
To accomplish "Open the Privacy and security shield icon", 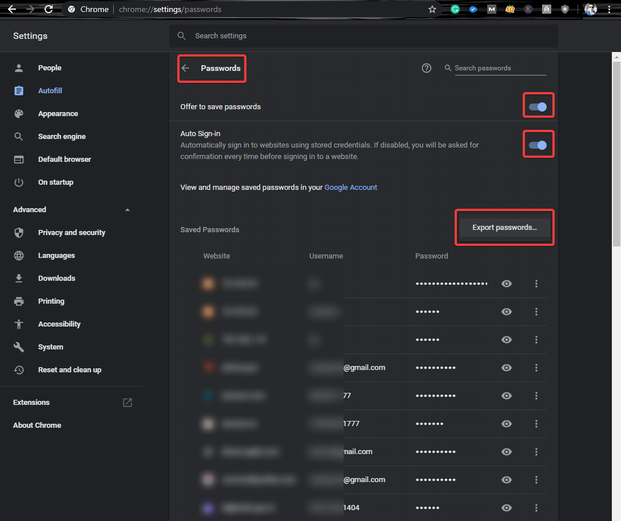I will tap(19, 232).
